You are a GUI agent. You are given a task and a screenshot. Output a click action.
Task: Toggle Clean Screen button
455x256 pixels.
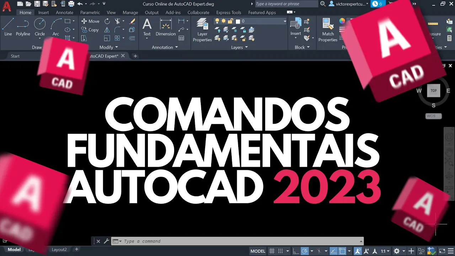coord(442,251)
